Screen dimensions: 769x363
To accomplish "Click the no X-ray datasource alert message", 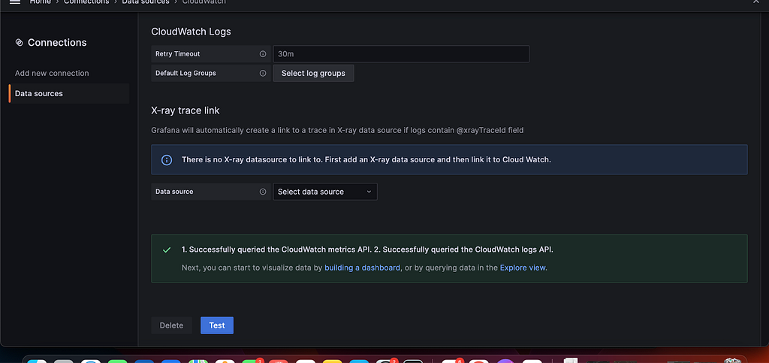I will (x=366, y=160).
